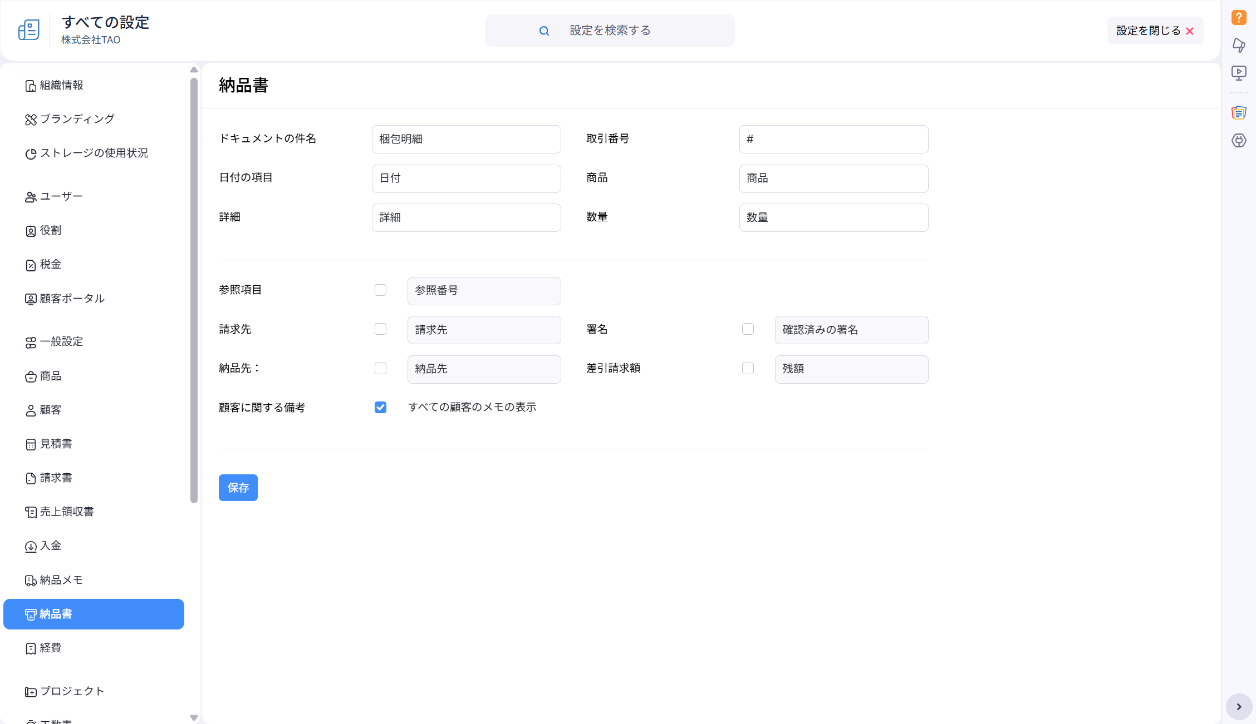Screen dimensions: 1256x724
Task: Check the 署名 checkbox
Action: coord(748,329)
